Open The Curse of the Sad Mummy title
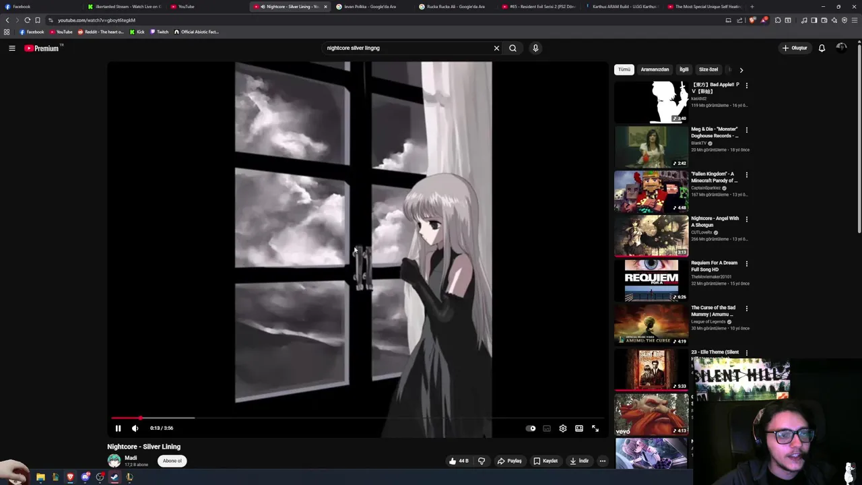Image resolution: width=862 pixels, height=485 pixels. coord(713,311)
